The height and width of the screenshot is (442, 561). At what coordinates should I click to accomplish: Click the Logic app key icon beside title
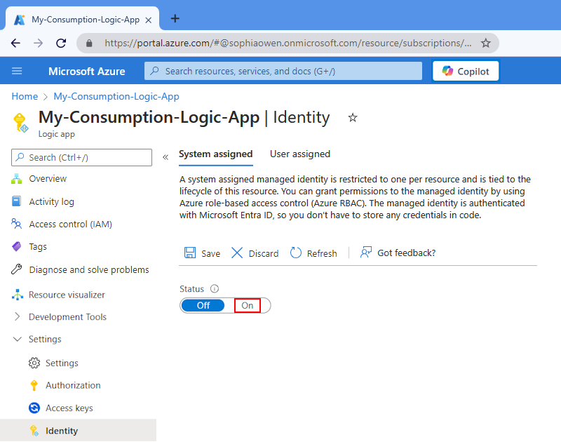coord(20,122)
